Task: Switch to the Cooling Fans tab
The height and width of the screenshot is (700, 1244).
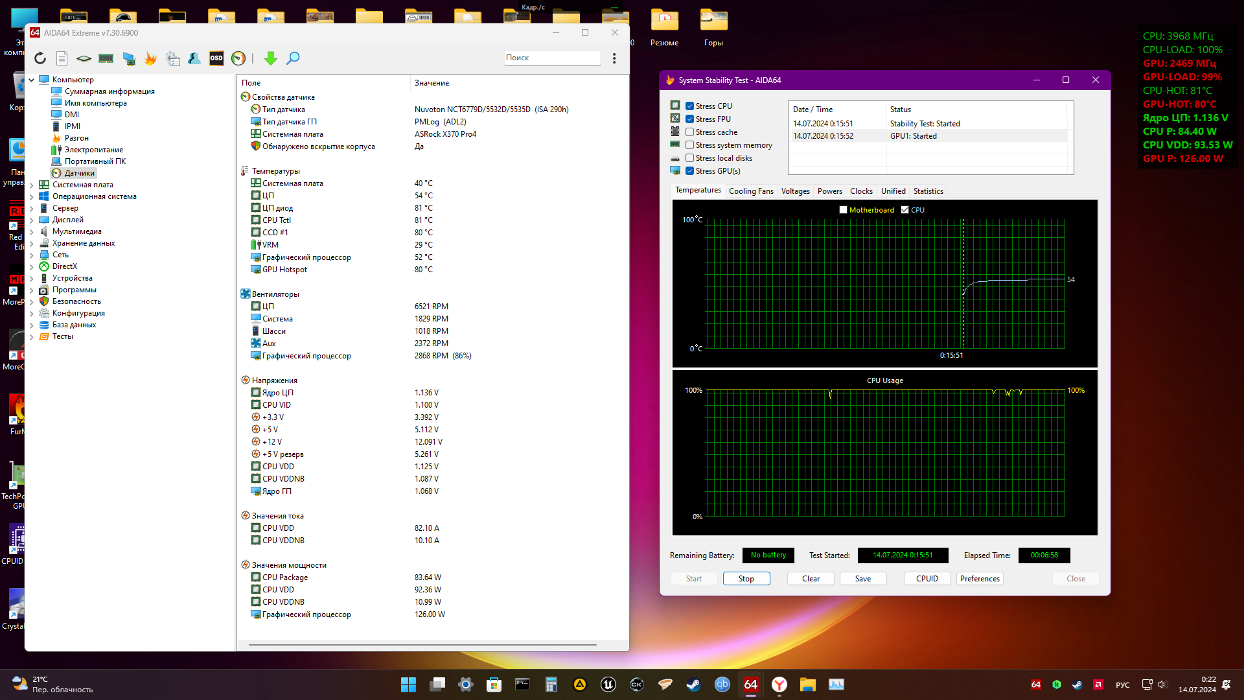Action: coord(751,191)
